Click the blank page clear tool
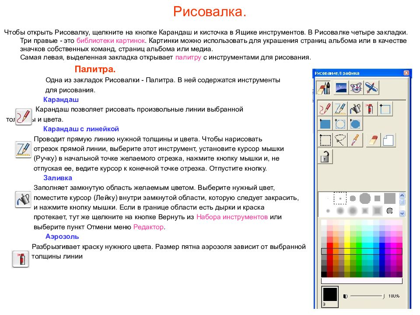420x315 pixels. [x=388, y=140]
